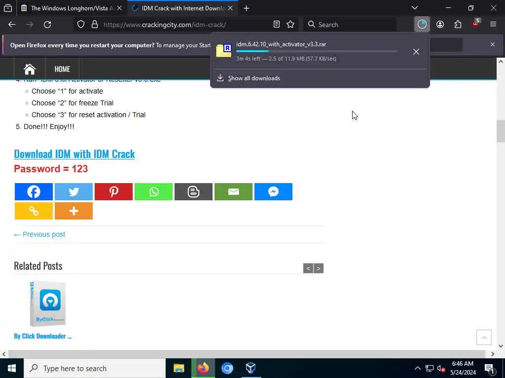Cancel the idm.6.42.10 rar download

coord(416,52)
